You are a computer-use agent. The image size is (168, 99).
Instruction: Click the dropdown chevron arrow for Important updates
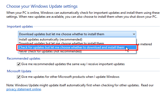point(134,34)
